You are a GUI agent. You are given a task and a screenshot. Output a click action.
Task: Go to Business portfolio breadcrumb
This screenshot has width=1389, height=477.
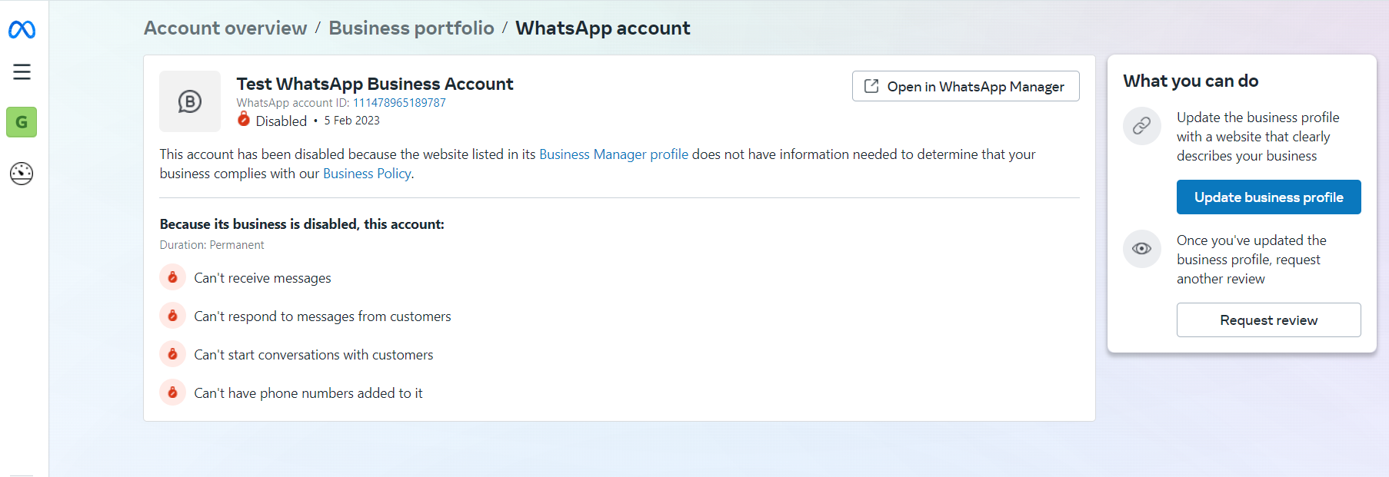pyautogui.click(x=411, y=28)
